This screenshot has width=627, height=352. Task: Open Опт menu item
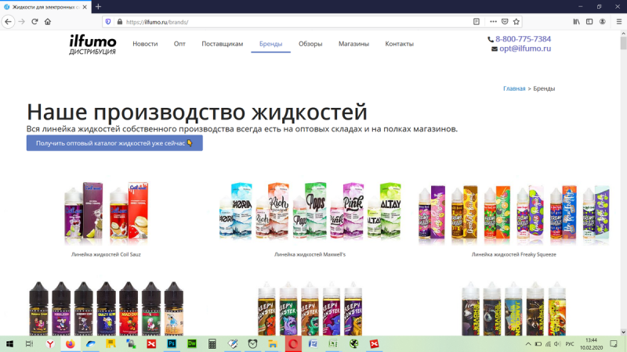179,44
